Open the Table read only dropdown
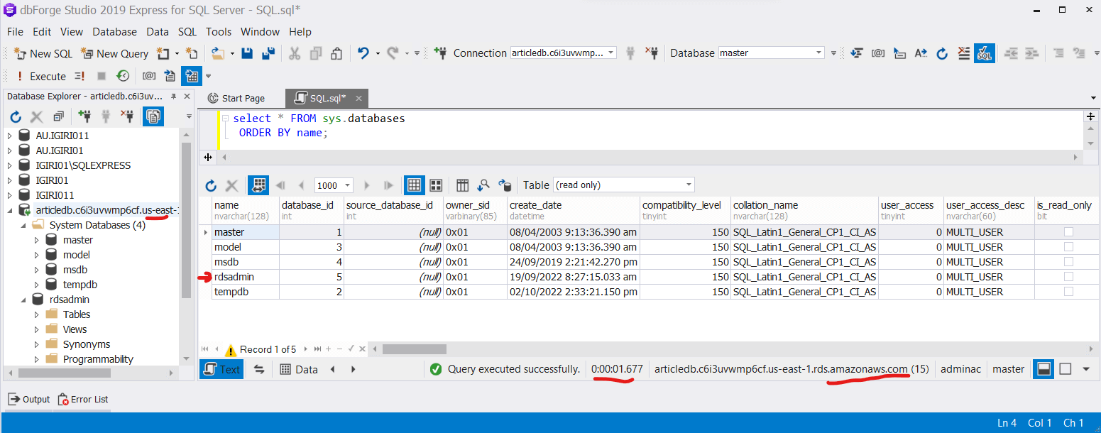 tap(689, 185)
